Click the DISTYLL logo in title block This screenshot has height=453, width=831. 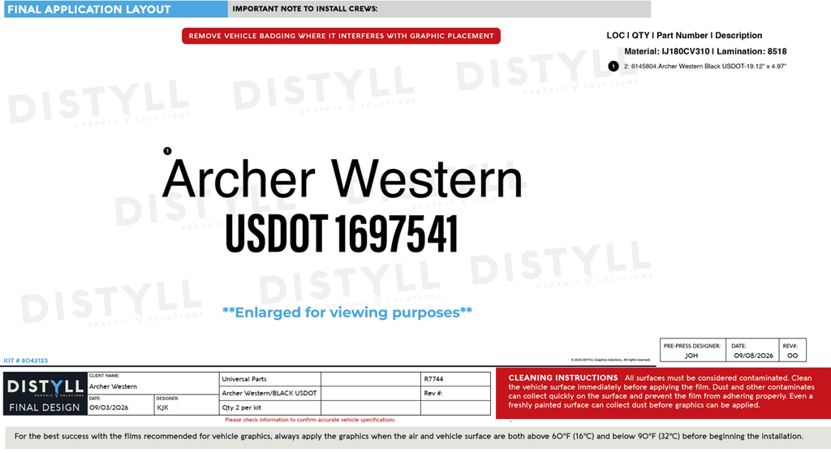click(45, 387)
